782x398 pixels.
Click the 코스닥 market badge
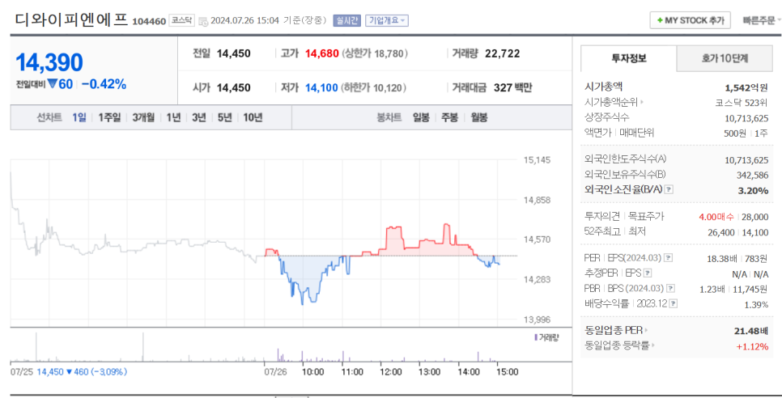(x=182, y=20)
